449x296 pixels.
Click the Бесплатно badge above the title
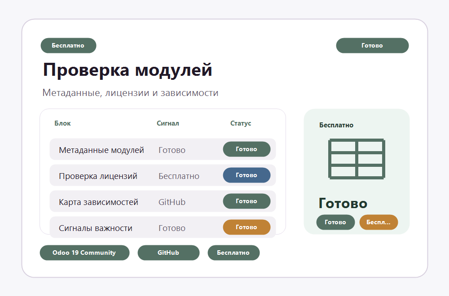[x=68, y=45]
